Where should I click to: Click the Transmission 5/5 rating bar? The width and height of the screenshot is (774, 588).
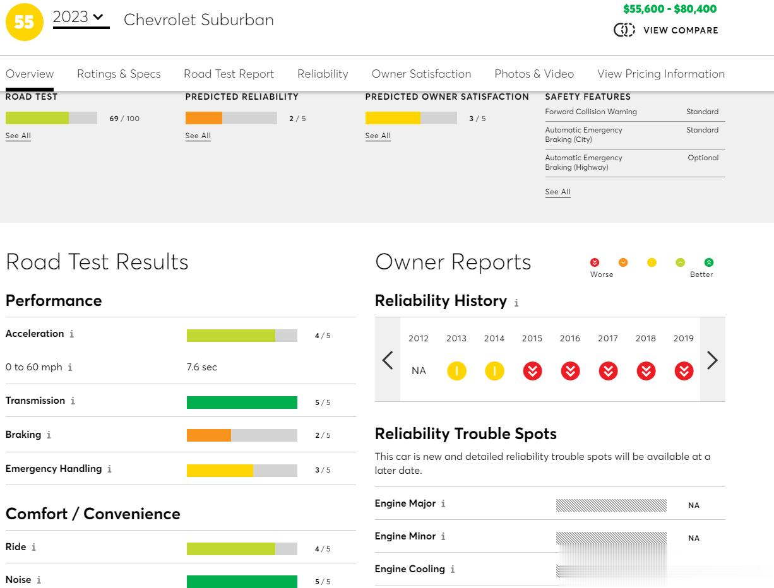[x=242, y=403]
